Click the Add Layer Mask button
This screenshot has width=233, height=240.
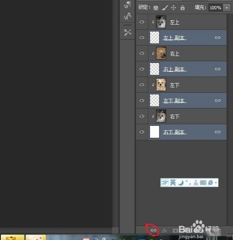tap(175, 230)
